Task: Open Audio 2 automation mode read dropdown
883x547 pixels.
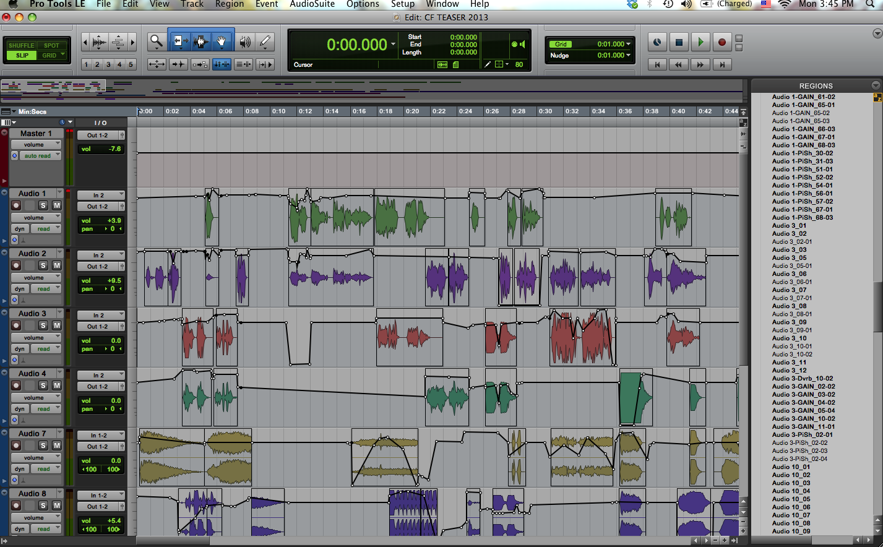Action: (46, 289)
